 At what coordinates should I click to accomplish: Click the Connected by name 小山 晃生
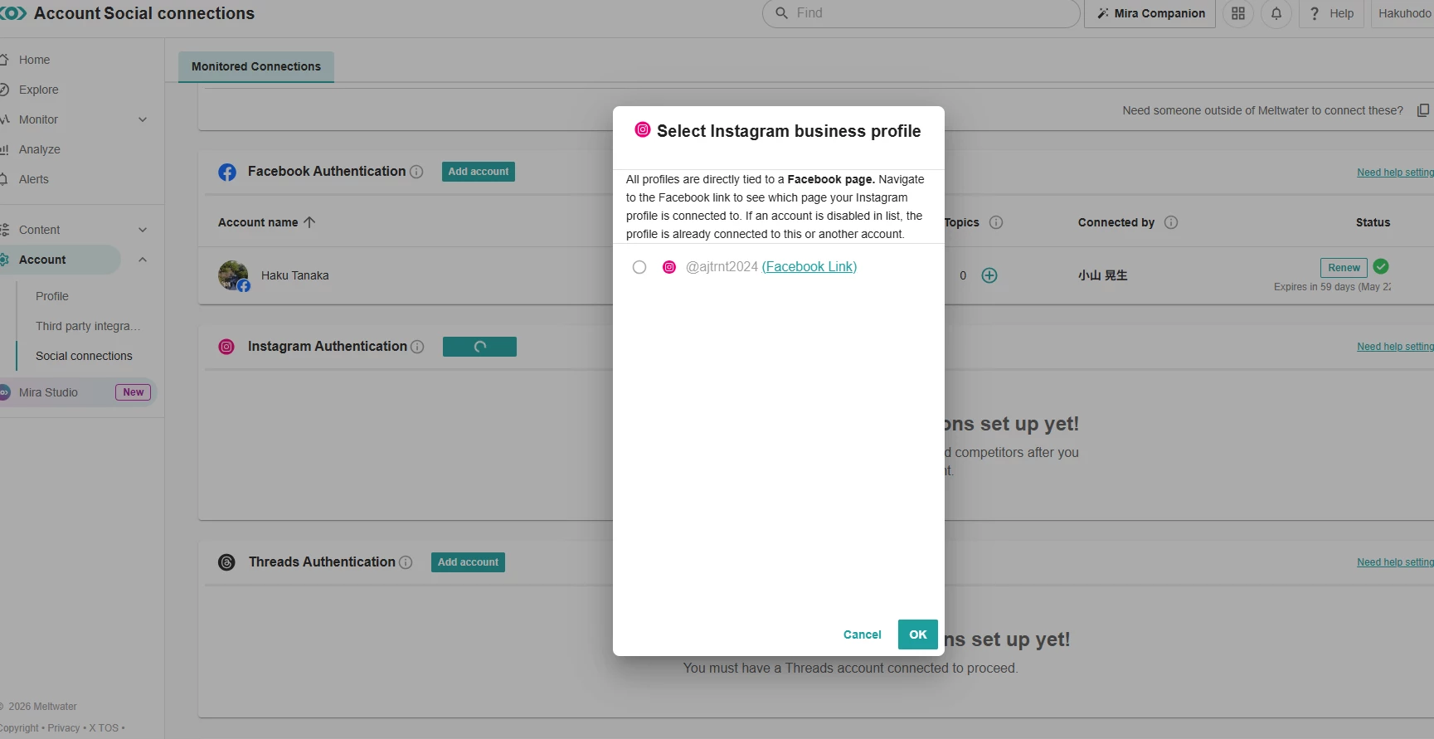point(1102,275)
